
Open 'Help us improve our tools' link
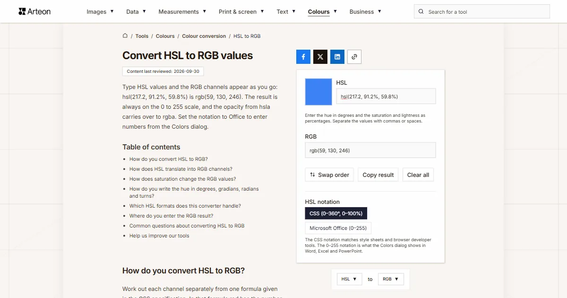pyautogui.click(x=159, y=236)
